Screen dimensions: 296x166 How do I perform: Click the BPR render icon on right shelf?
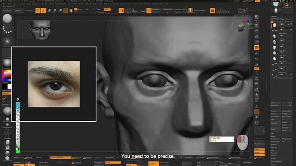257,17
